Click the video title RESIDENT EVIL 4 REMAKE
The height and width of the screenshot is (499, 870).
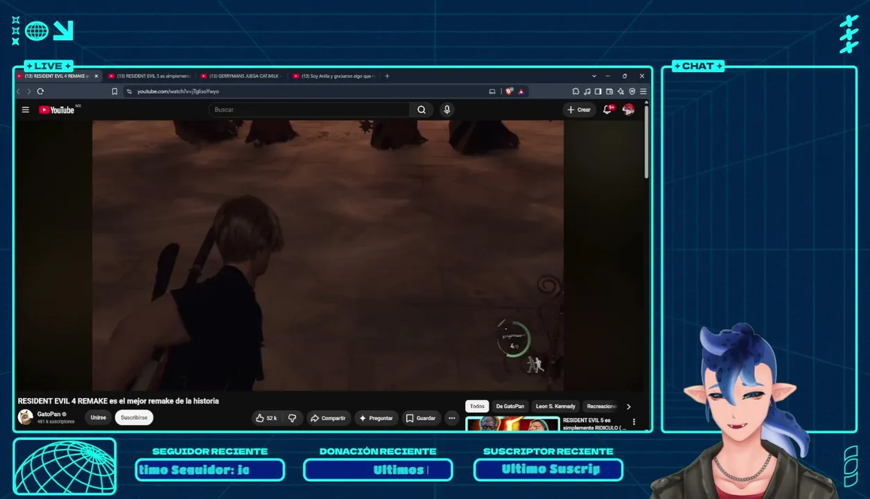(x=118, y=401)
